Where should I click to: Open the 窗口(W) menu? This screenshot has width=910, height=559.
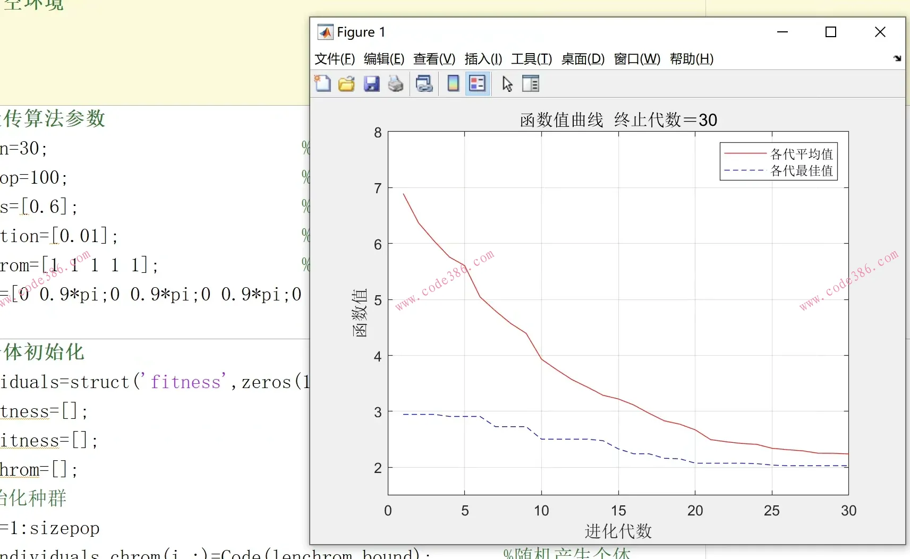click(637, 59)
